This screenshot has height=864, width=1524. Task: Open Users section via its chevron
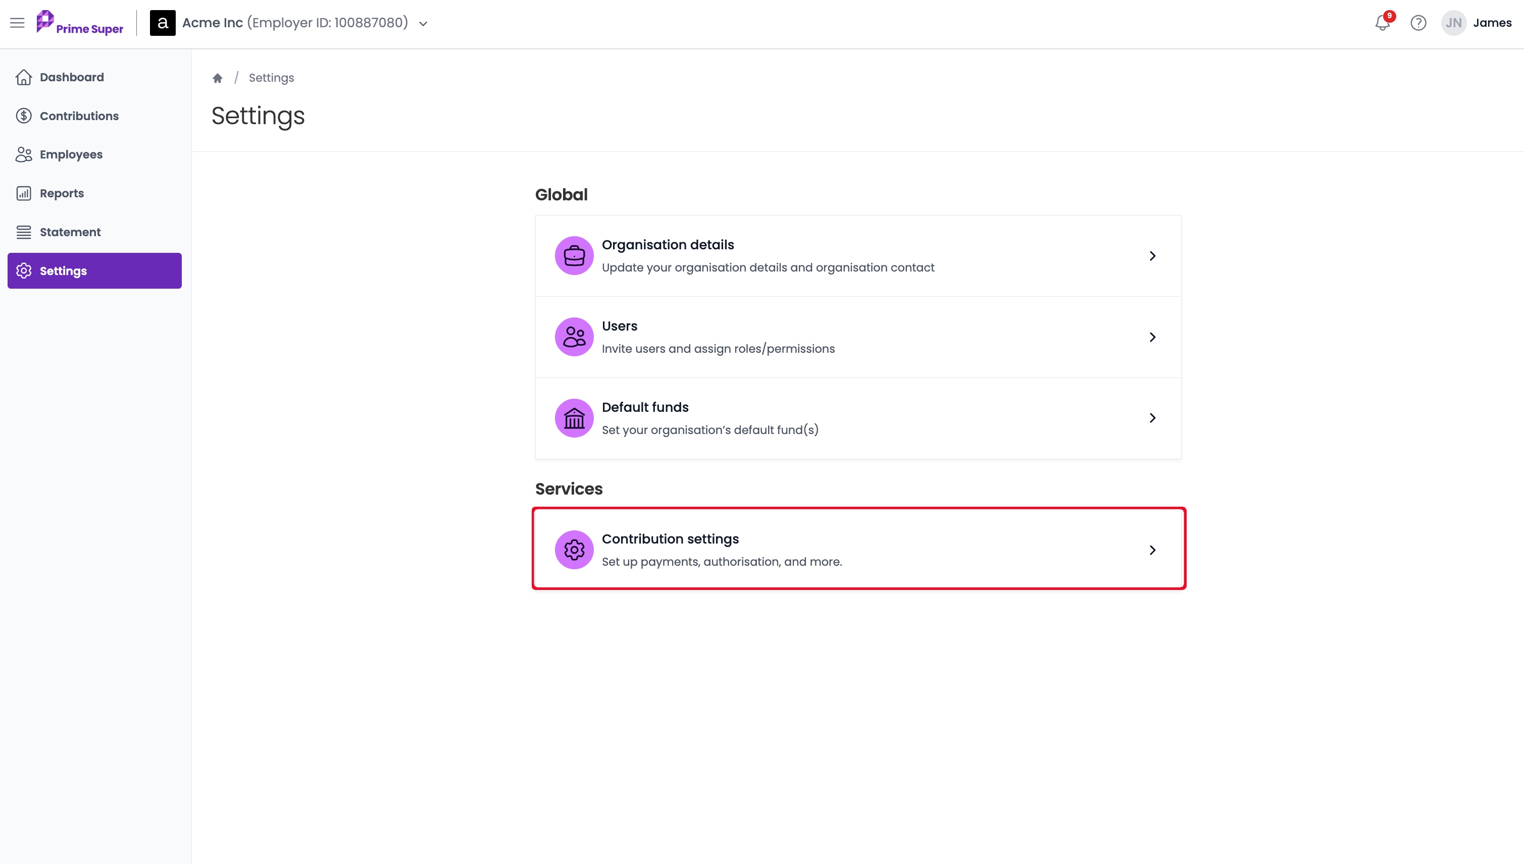pos(1152,337)
